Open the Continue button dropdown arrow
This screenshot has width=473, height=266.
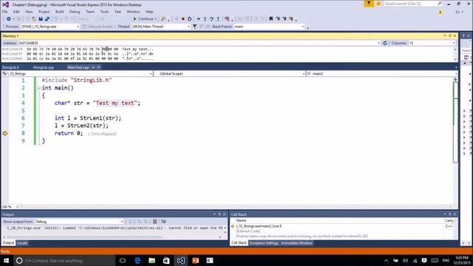tap(156, 18)
